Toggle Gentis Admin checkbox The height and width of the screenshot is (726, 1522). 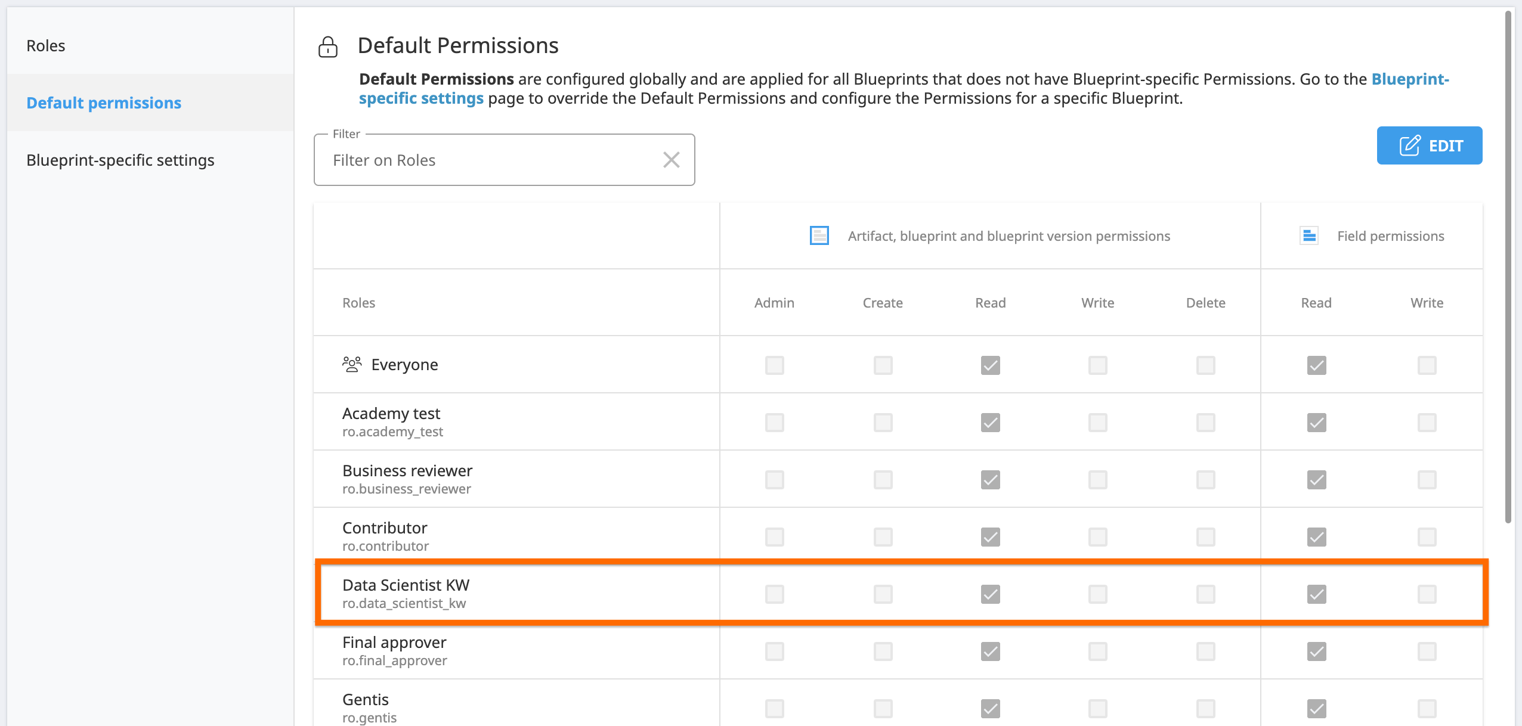pyautogui.click(x=775, y=709)
